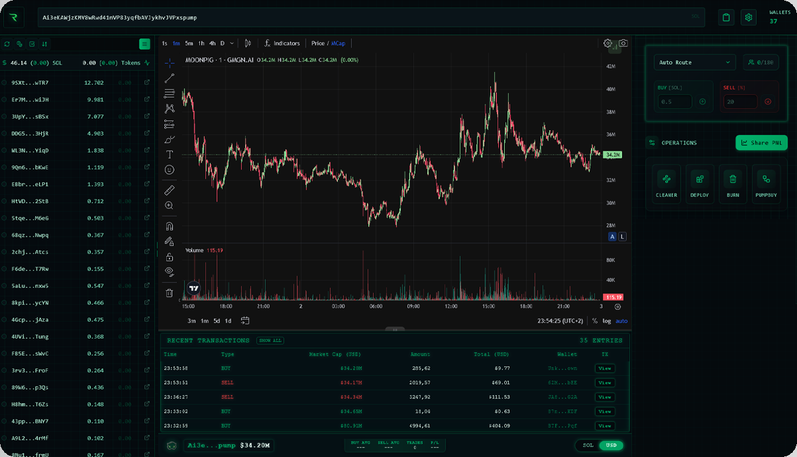This screenshot has width=797, height=457.
Task: Click the sell arrow button next to 20
Action: [x=768, y=101]
